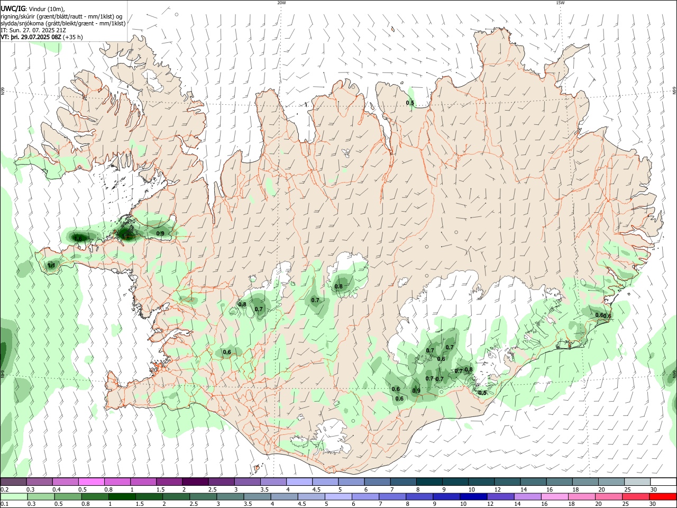
Task: Click the 0.9 value over Breiðafjörður in the west
Action: coord(160,233)
